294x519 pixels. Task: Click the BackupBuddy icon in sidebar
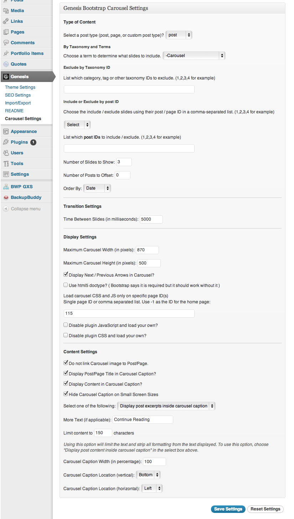(x=6, y=197)
